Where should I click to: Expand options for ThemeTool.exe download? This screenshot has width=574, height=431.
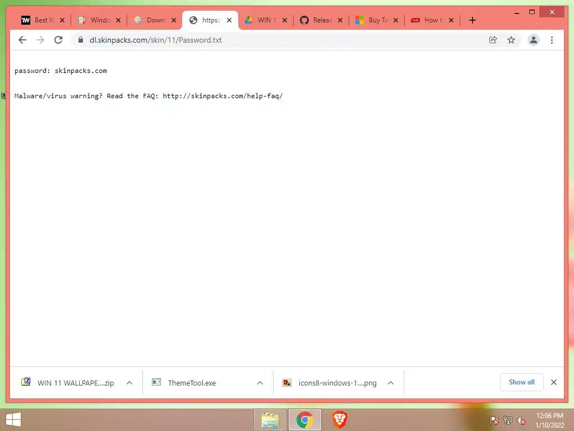coord(260,383)
